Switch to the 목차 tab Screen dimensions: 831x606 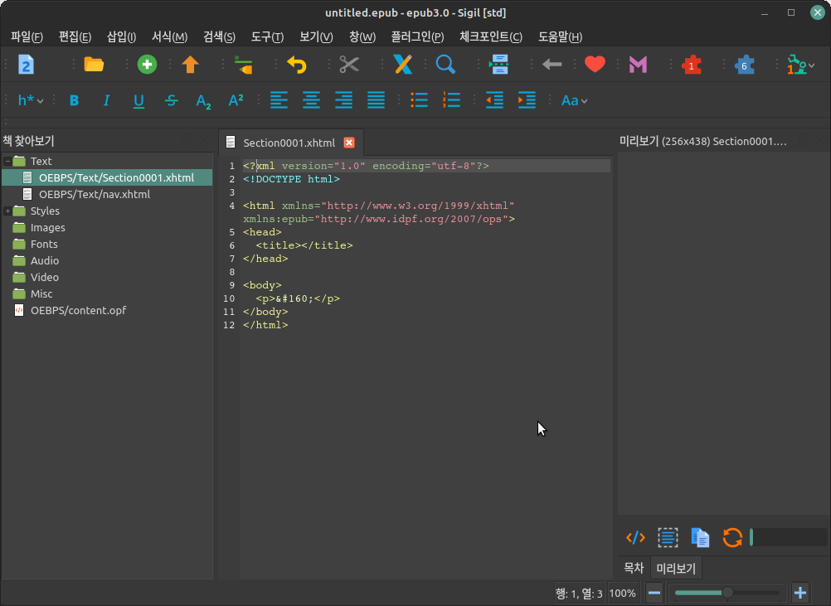(634, 569)
